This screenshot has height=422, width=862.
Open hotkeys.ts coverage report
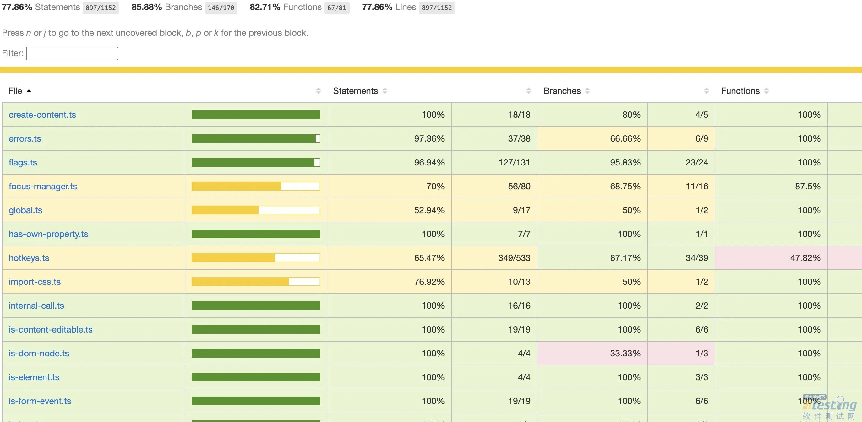pyautogui.click(x=29, y=258)
